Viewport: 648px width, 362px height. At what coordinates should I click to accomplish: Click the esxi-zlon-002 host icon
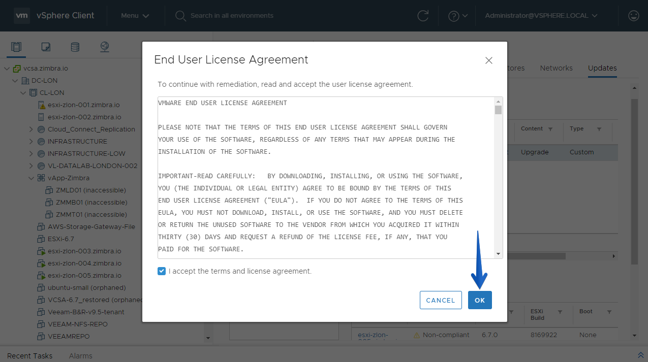point(42,117)
